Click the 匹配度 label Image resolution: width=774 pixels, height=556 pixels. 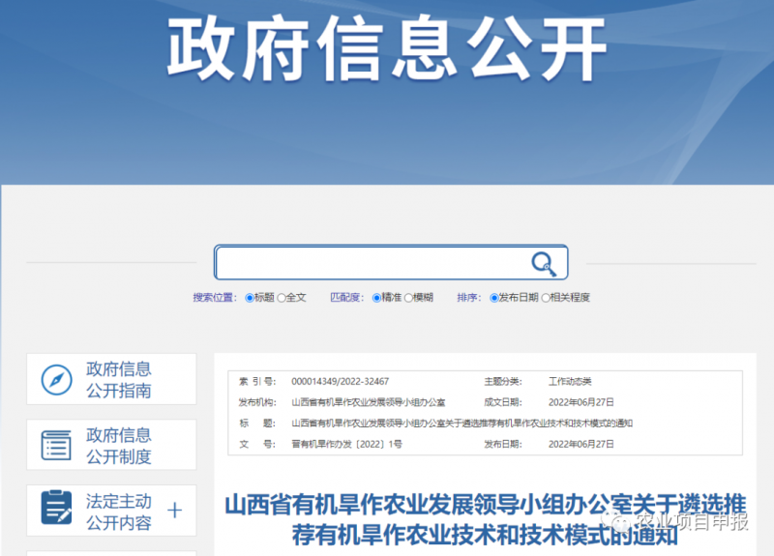[346, 298]
